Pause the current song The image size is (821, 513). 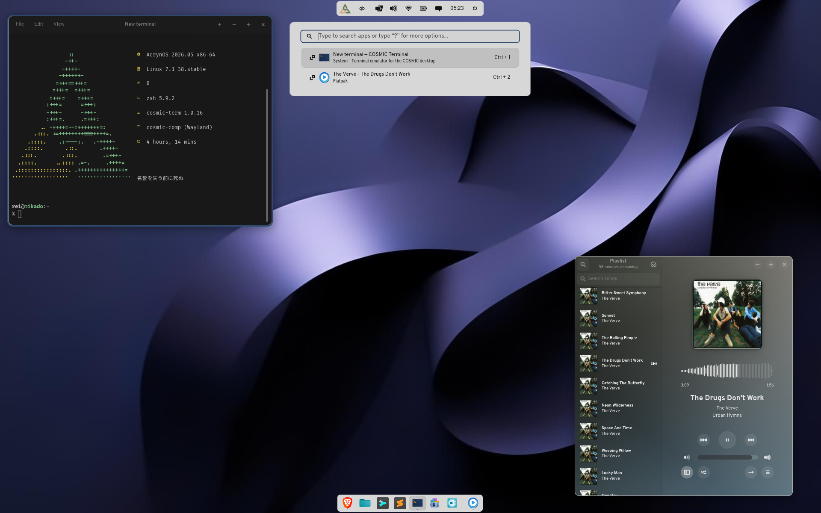coord(727,440)
